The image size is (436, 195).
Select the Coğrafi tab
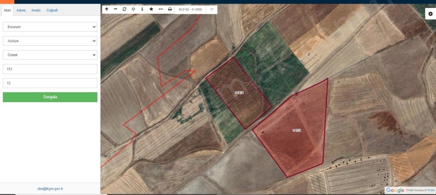[52, 10]
